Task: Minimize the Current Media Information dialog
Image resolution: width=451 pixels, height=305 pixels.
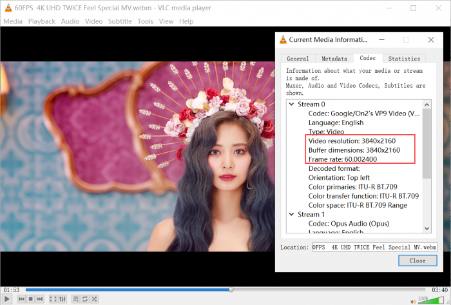Action: pyautogui.click(x=381, y=40)
